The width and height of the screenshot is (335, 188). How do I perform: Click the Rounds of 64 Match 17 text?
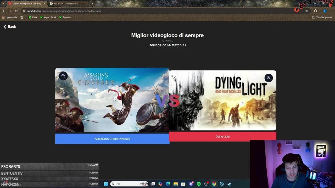click(x=167, y=45)
